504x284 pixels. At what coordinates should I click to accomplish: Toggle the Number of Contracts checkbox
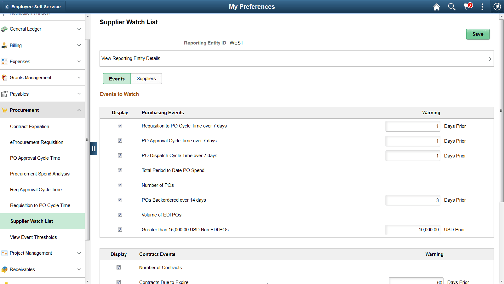click(x=118, y=267)
